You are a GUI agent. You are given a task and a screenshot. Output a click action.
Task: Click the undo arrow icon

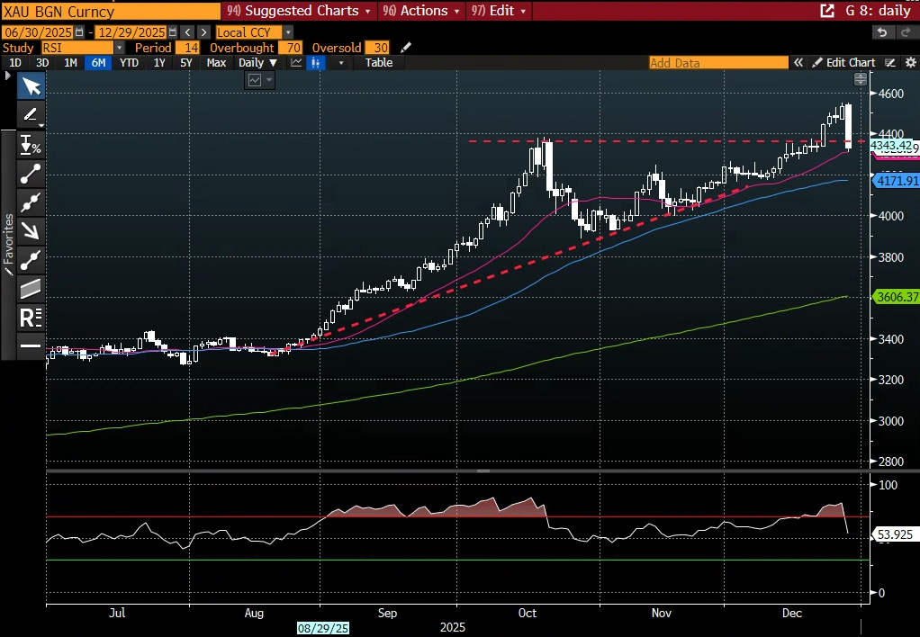pyautogui.click(x=882, y=32)
